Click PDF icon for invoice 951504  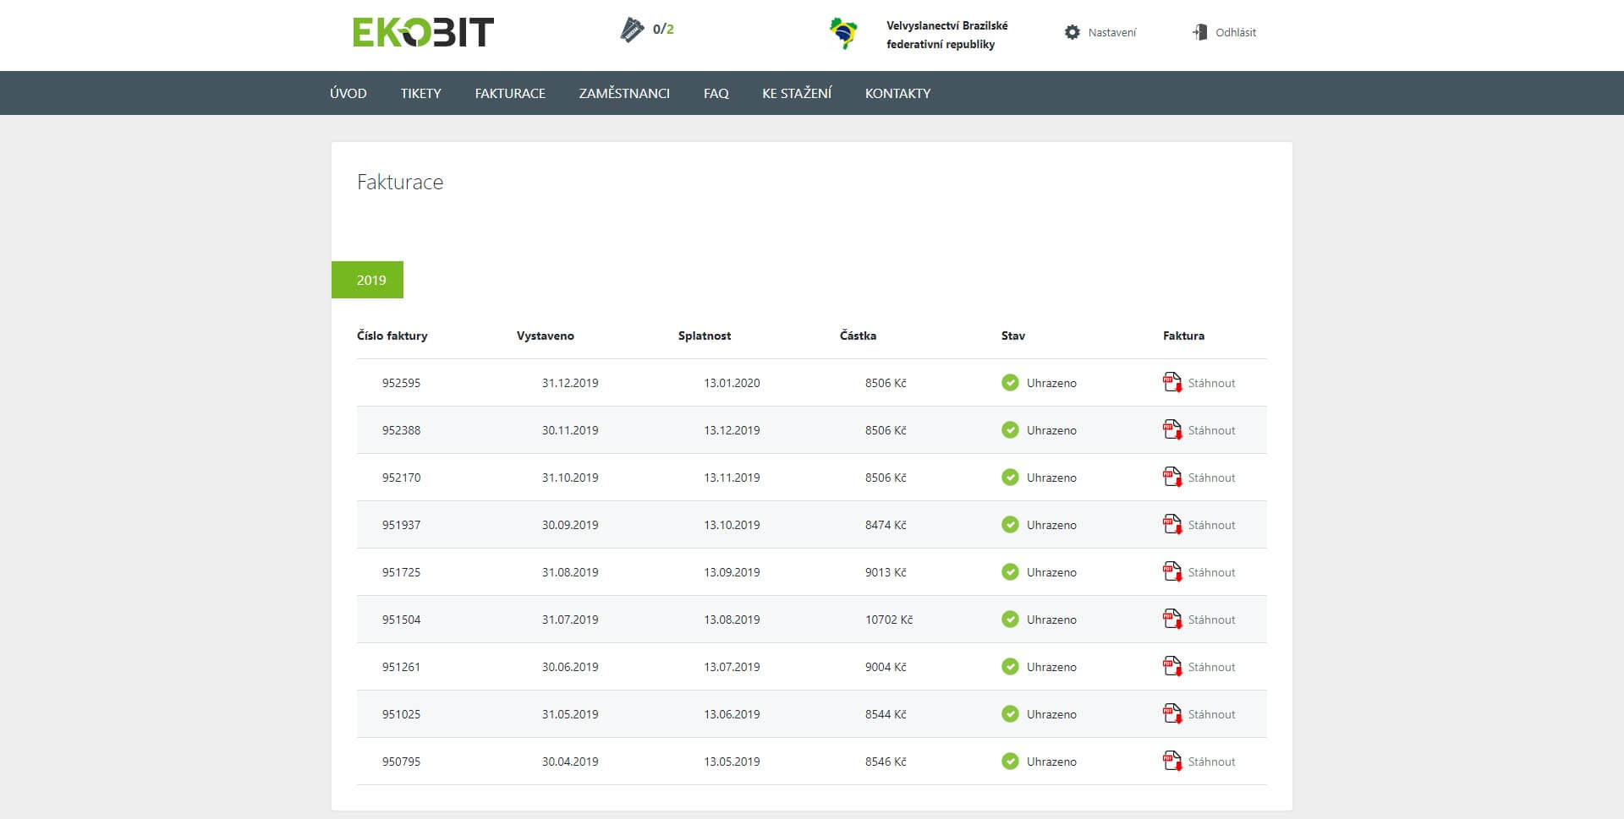point(1171,620)
